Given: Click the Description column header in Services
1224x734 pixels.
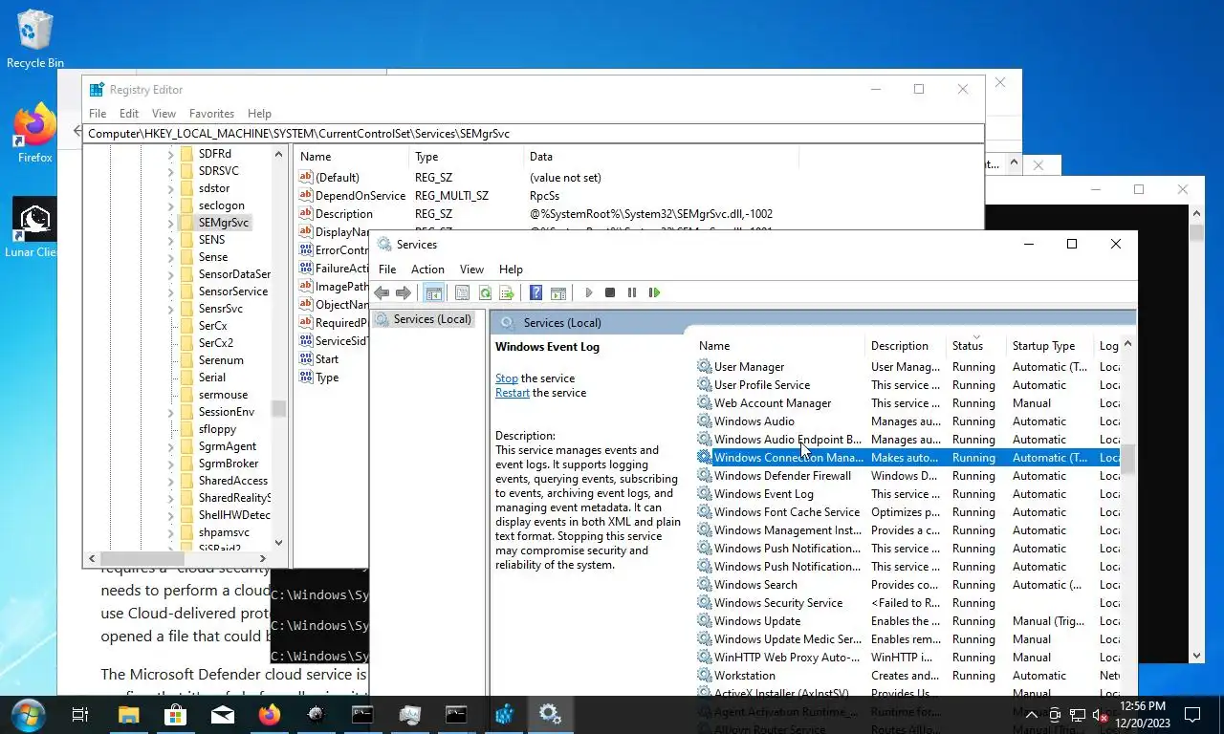Looking at the screenshot, I should (907, 346).
